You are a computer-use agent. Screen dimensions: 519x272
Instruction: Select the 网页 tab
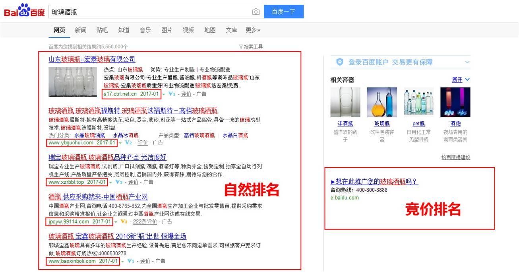tap(59, 30)
